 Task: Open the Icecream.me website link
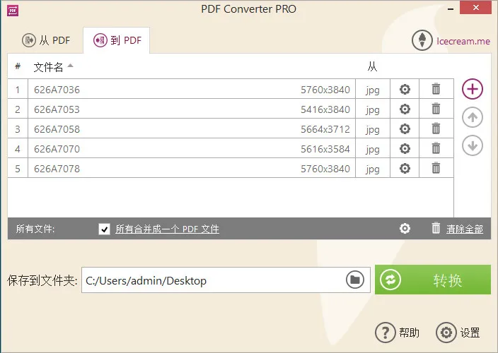pos(463,41)
